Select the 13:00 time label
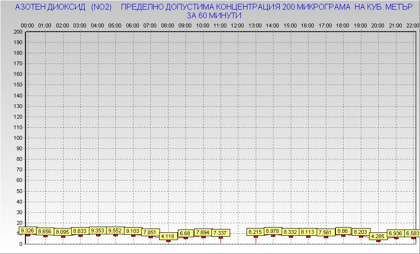420x254 pixels. (255, 26)
